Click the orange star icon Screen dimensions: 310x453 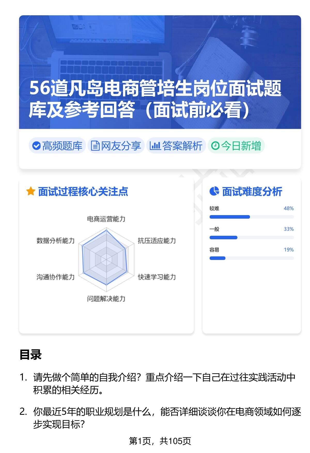tap(30, 192)
